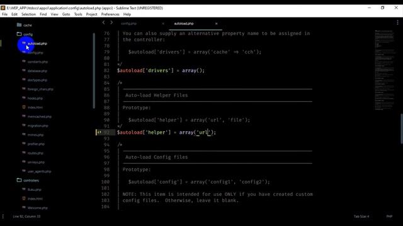Open the Goto menu
Screen dimensions: 403x226
pos(66,14)
